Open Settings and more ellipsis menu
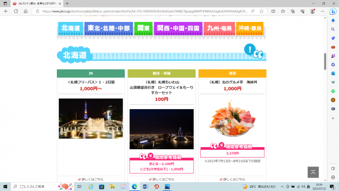Viewport: 339px width, 191px height. pyautogui.click(x=322, y=11)
